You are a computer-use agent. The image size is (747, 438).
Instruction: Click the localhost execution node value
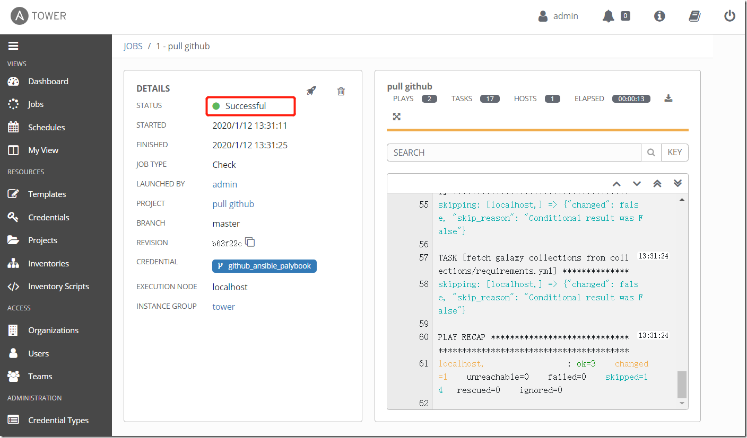pos(230,287)
